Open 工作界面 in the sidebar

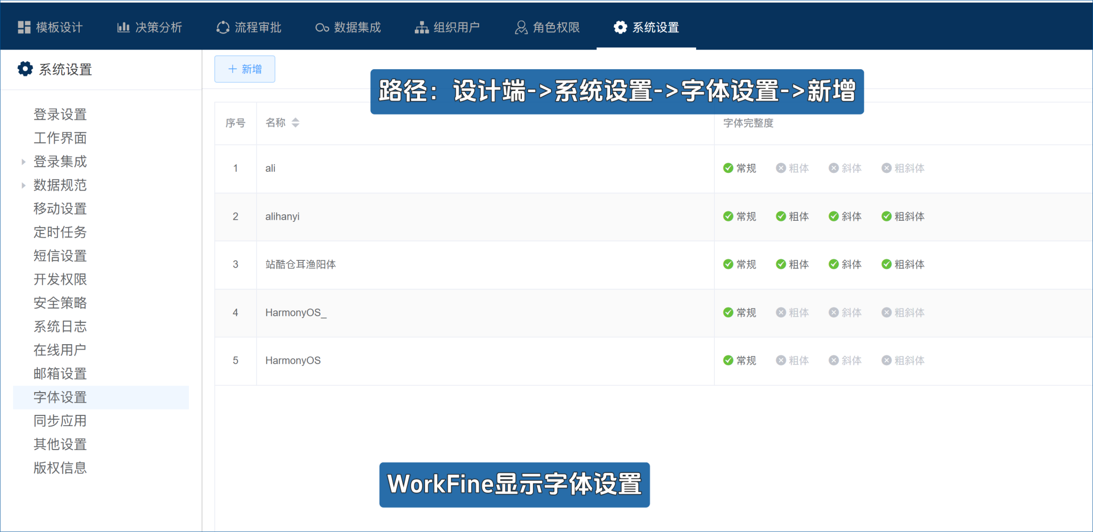pos(60,138)
